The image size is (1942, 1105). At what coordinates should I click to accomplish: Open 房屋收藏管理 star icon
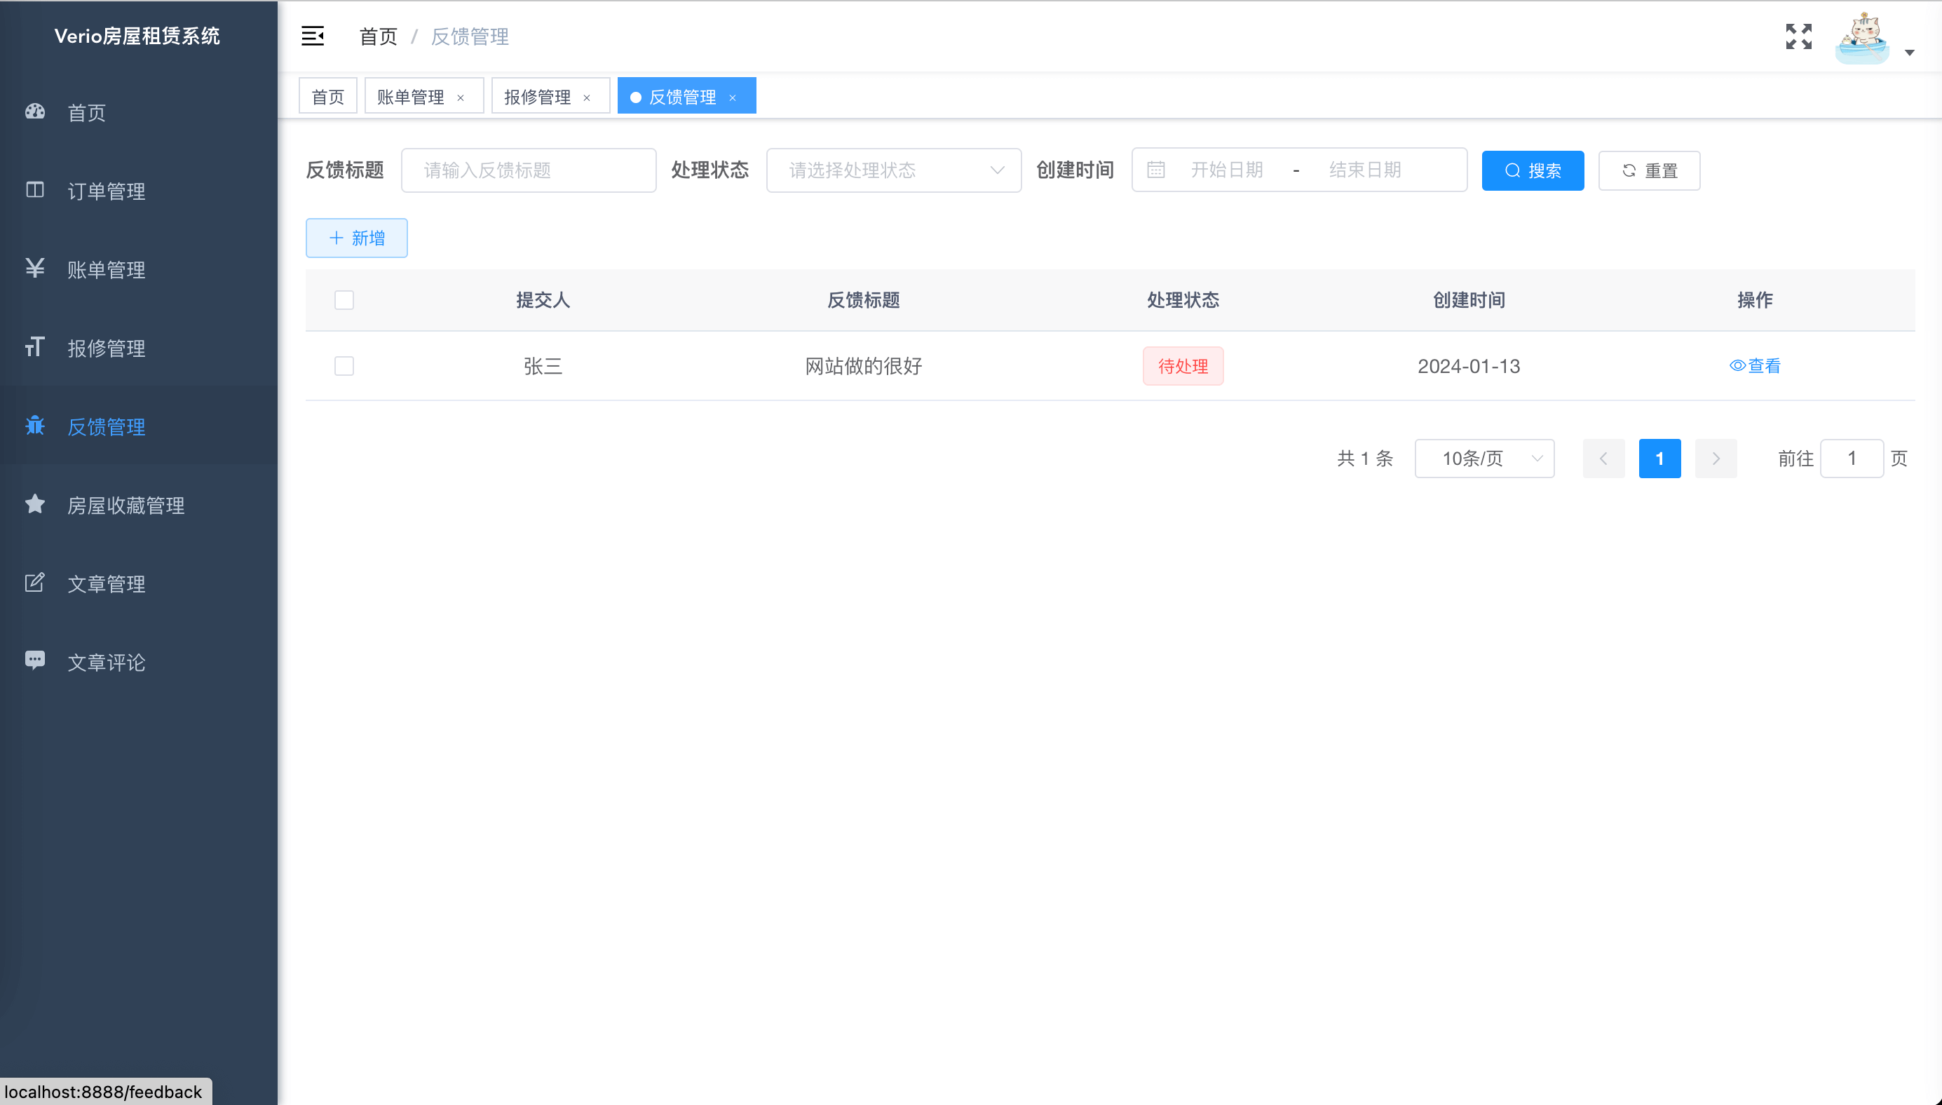35,504
